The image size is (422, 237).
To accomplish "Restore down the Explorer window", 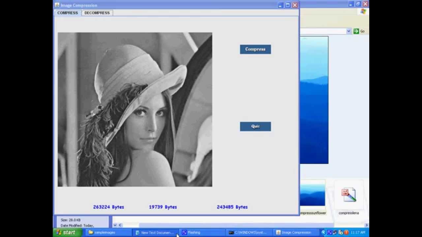I will click(x=358, y=4).
